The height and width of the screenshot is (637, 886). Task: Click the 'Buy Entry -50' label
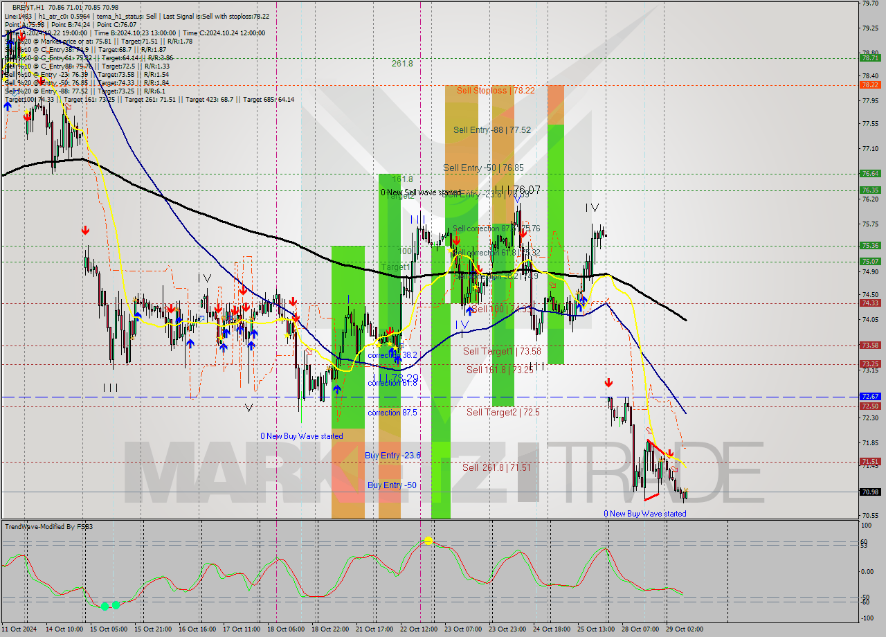point(392,485)
